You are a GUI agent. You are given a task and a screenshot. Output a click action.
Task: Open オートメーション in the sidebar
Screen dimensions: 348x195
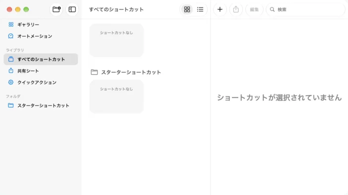(41, 36)
